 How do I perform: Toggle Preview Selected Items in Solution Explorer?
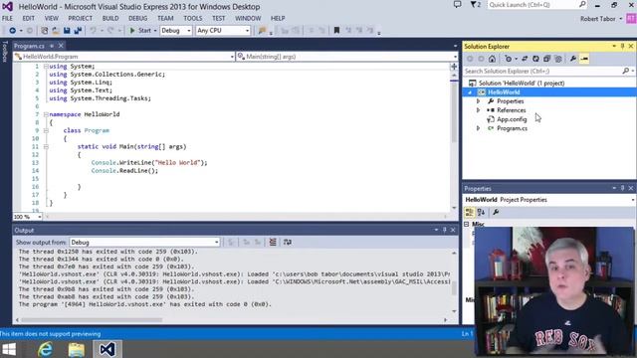click(x=584, y=59)
